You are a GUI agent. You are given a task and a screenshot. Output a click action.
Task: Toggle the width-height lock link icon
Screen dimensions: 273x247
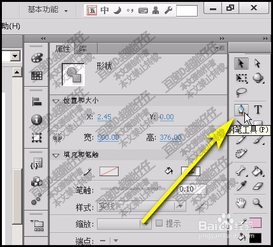pos(57,138)
